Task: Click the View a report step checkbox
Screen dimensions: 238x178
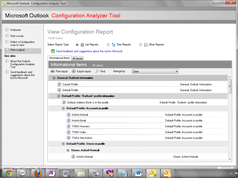Action: pos(7,50)
